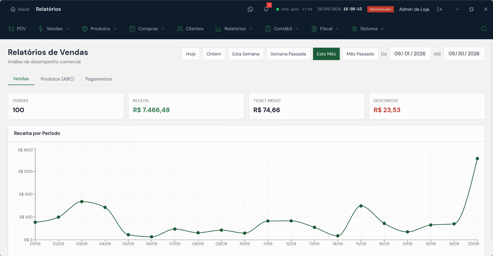
Task: Click the Sistema gear icon
Action: 354,29
